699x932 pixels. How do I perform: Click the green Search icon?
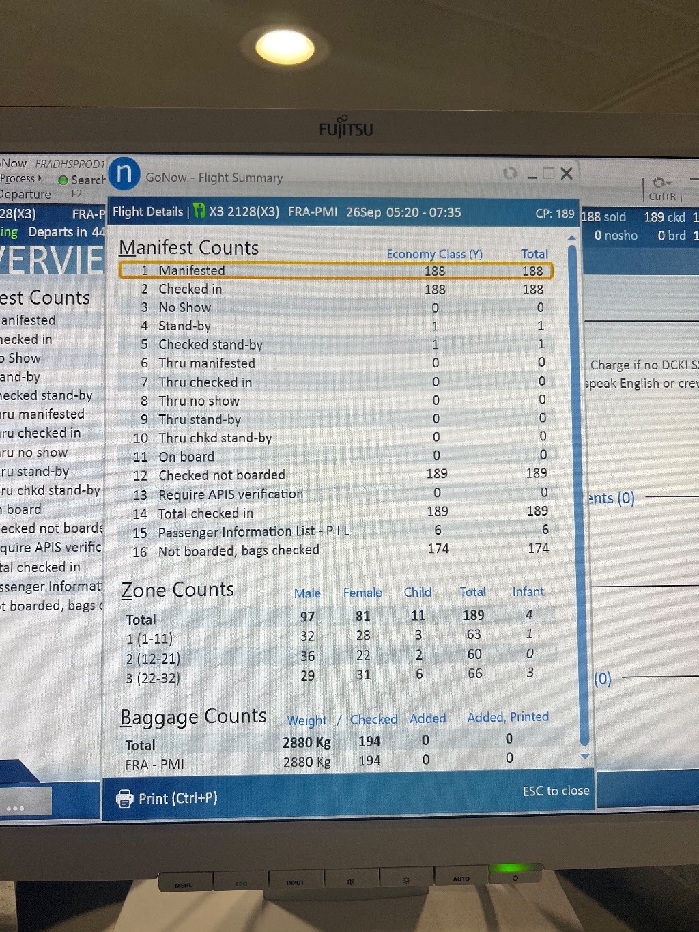(63, 180)
